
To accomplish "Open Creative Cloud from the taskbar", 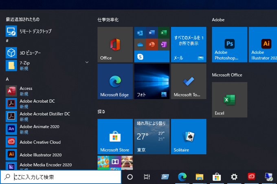I will 251,177.
